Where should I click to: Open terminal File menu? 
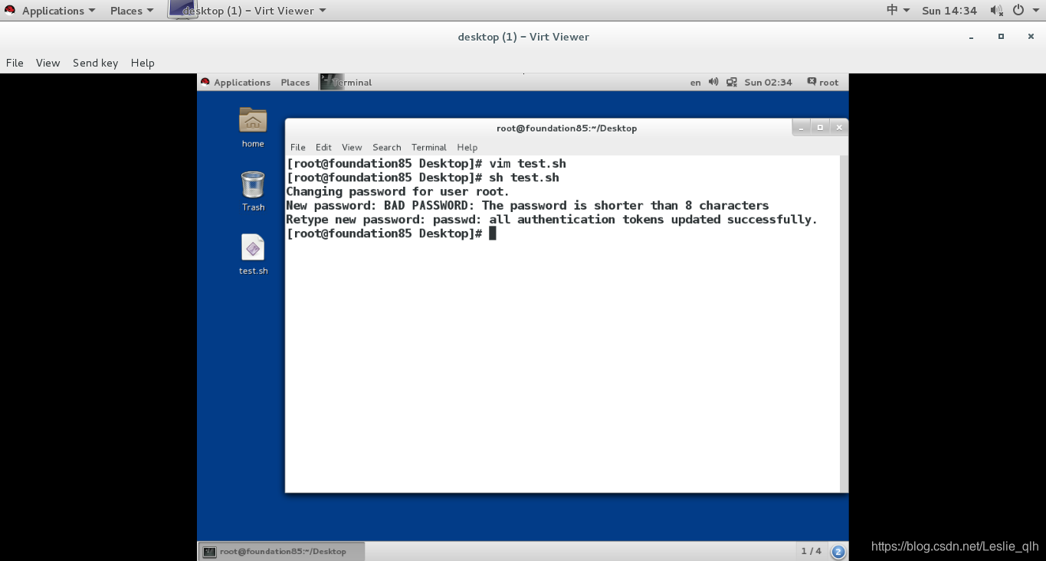click(298, 147)
